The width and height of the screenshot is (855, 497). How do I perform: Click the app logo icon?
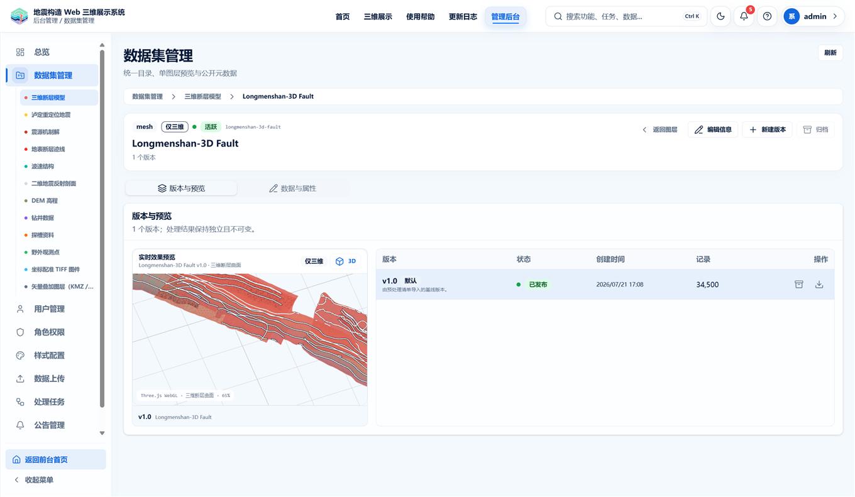tap(19, 16)
